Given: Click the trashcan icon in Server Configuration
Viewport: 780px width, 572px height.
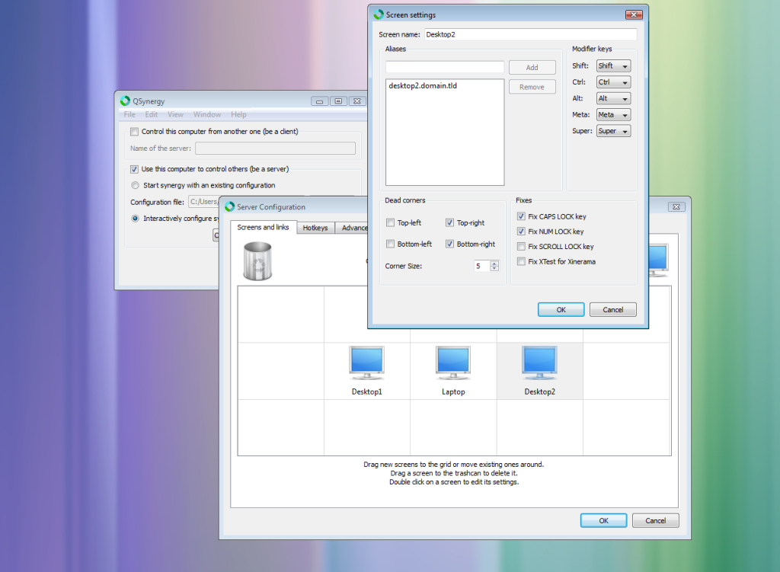Looking at the screenshot, I should (x=257, y=261).
